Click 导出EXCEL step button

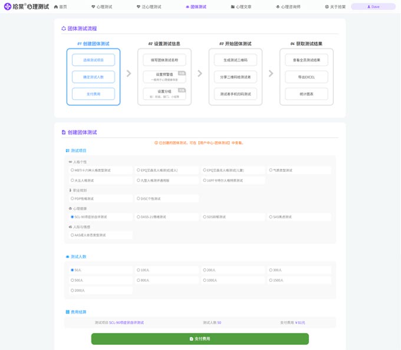click(307, 77)
